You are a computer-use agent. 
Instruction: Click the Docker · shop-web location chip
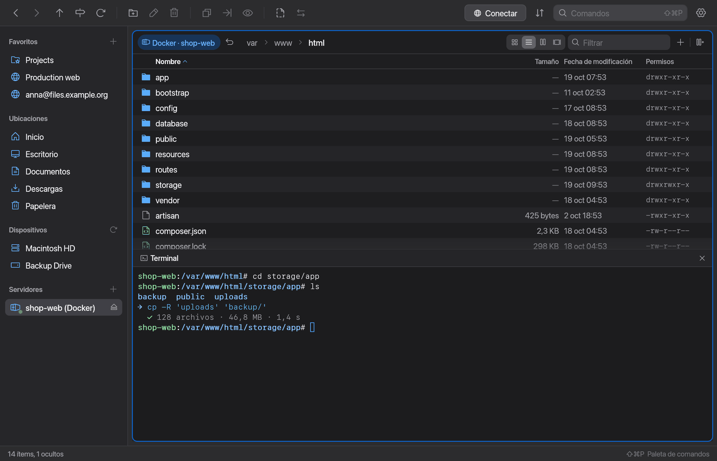point(179,43)
